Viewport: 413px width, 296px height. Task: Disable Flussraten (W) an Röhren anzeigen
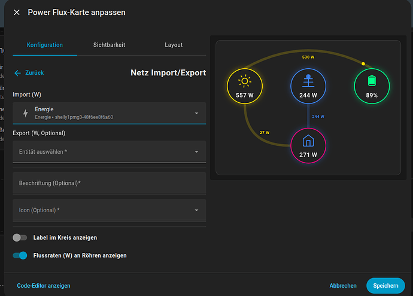tap(20, 255)
